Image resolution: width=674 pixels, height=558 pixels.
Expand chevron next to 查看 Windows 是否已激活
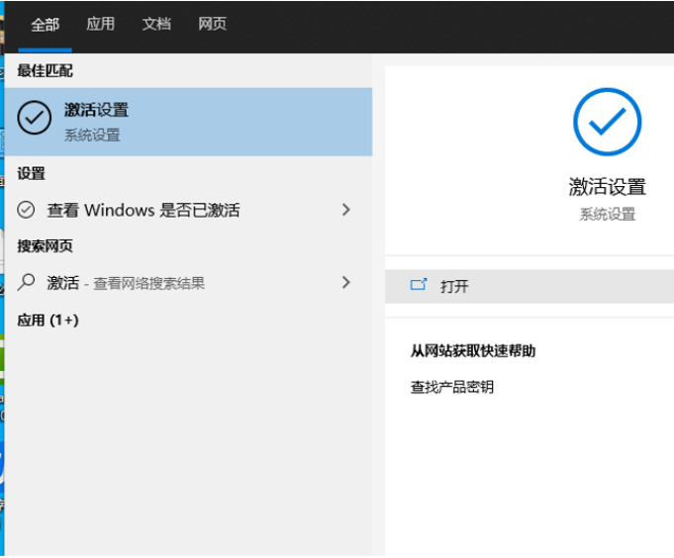345,210
